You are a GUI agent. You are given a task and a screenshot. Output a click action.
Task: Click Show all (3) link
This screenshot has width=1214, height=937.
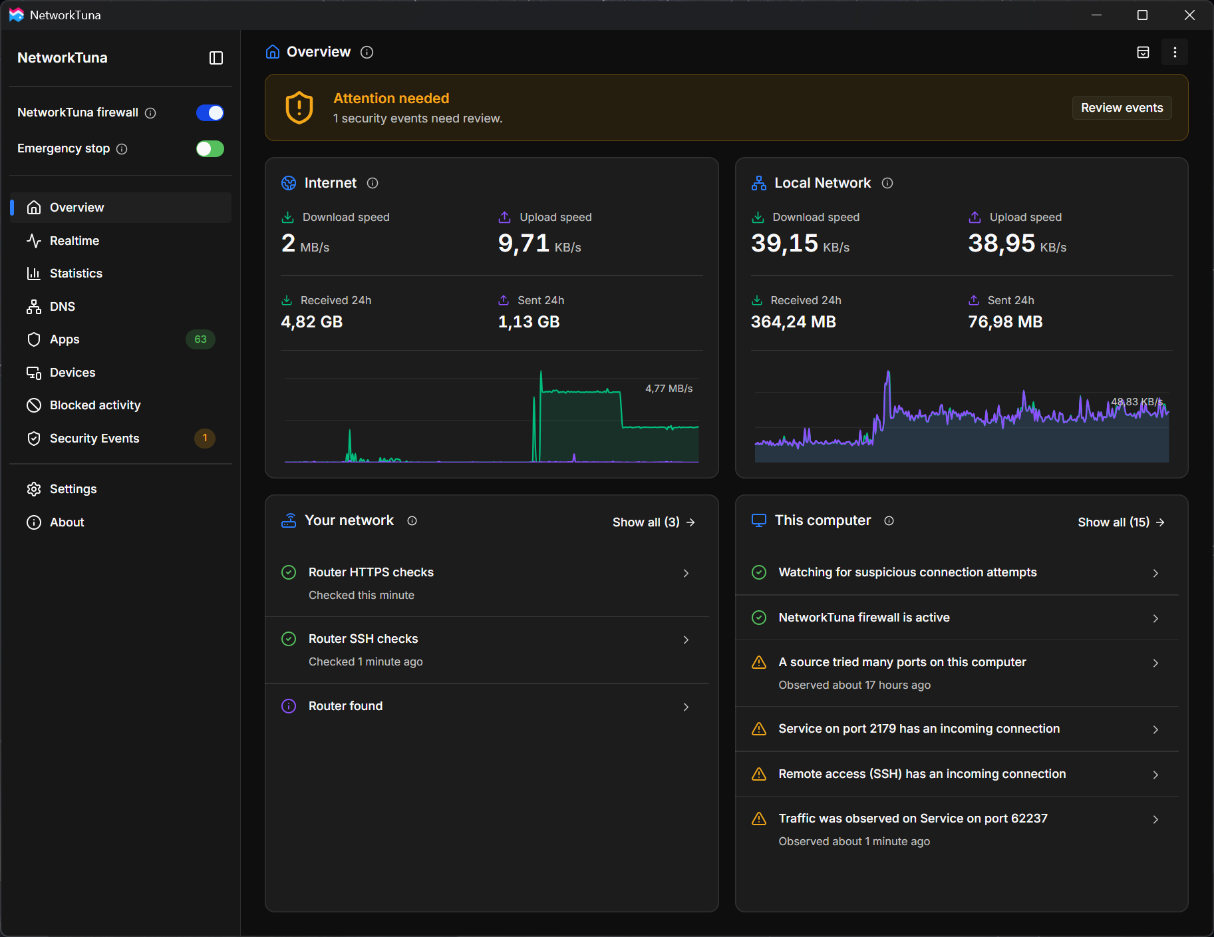click(x=654, y=522)
